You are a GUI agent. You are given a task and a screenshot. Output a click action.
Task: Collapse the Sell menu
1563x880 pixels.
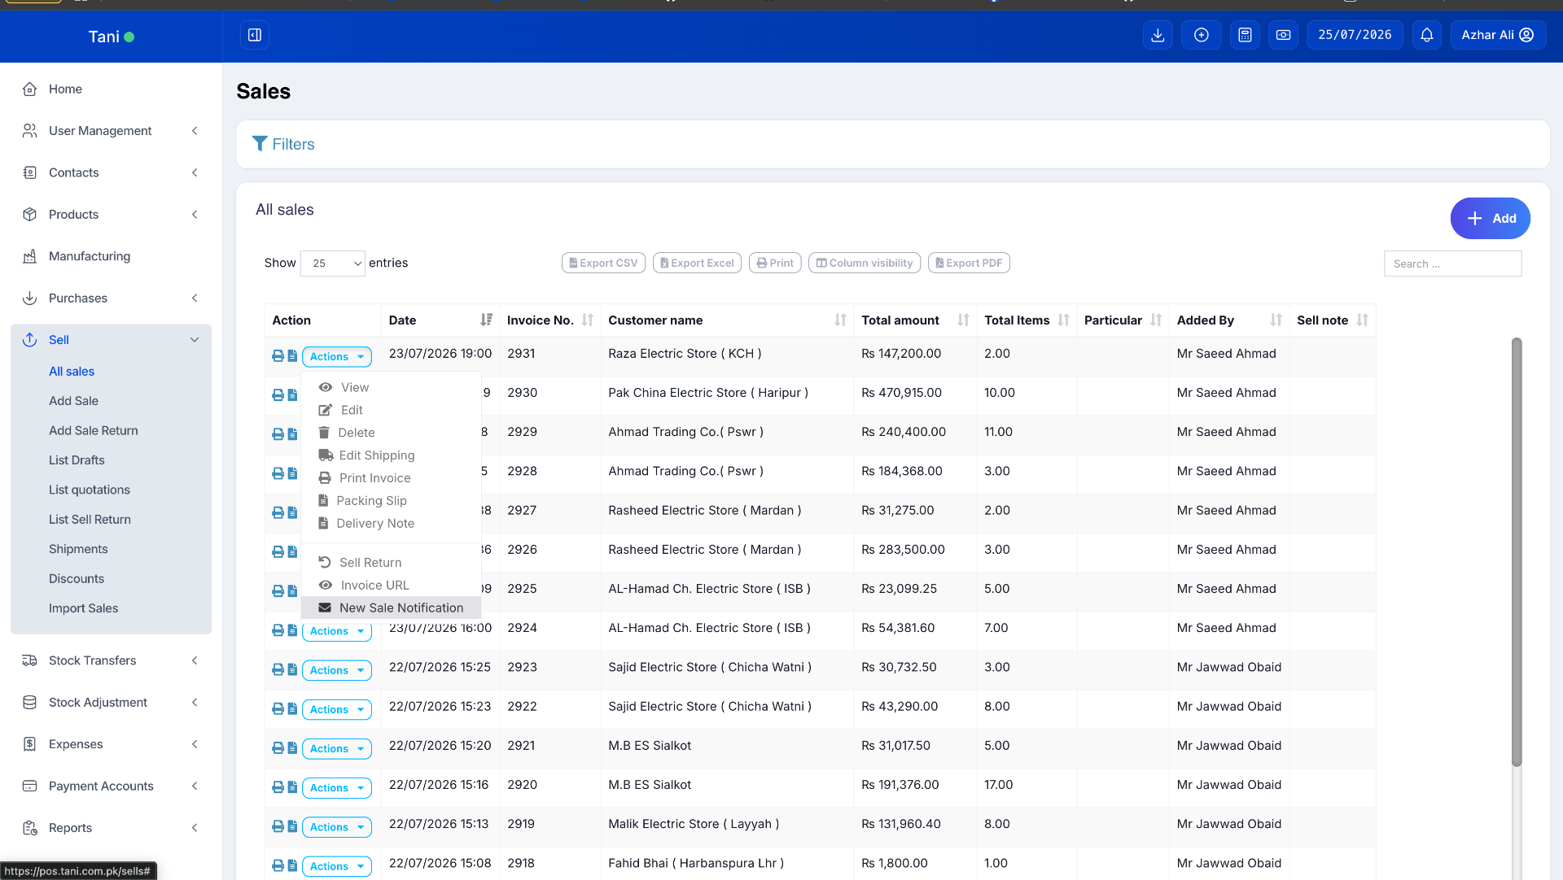point(112,340)
